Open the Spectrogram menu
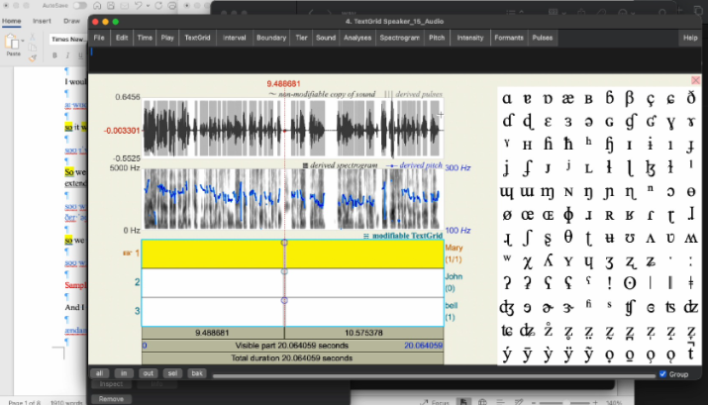Image resolution: width=708 pixels, height=405 pixels. tap(399, 38)
